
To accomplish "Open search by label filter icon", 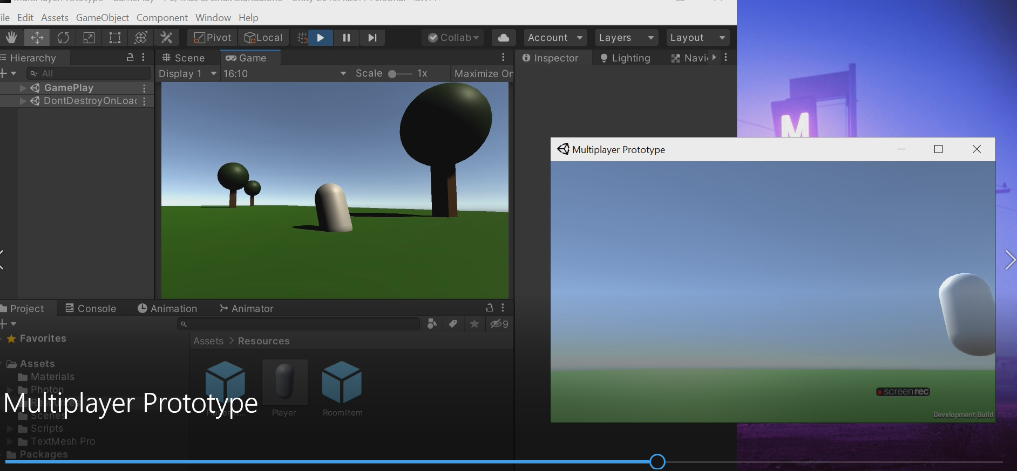I will coord(453,324).
